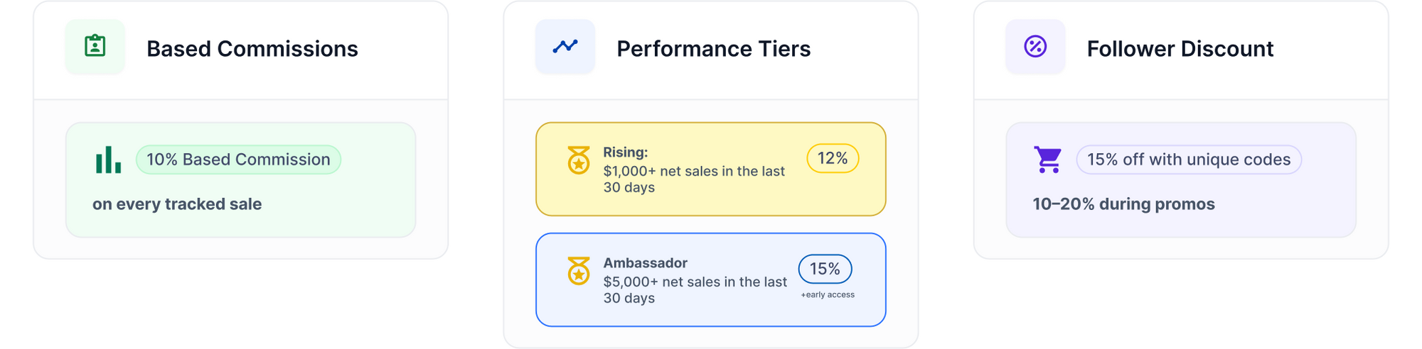Click the Rising tier label

626,152
